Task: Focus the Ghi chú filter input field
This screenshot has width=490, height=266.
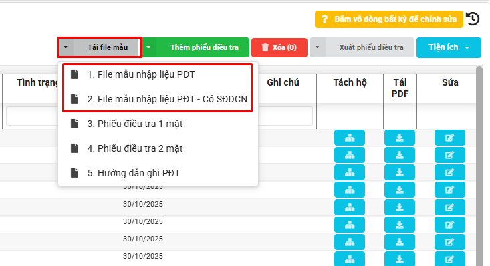Action: tap(285, 116)
